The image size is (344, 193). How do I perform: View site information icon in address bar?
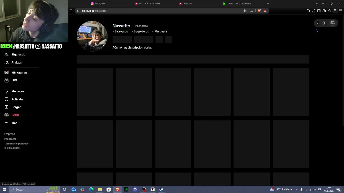78,11
